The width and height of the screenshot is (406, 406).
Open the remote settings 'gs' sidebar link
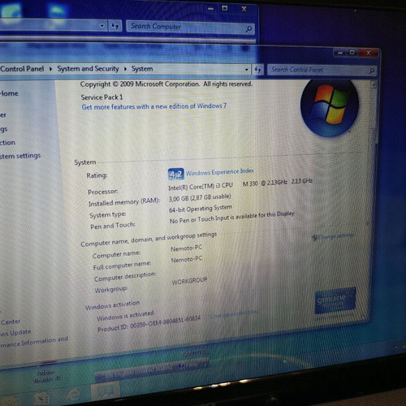click(4, 129)
